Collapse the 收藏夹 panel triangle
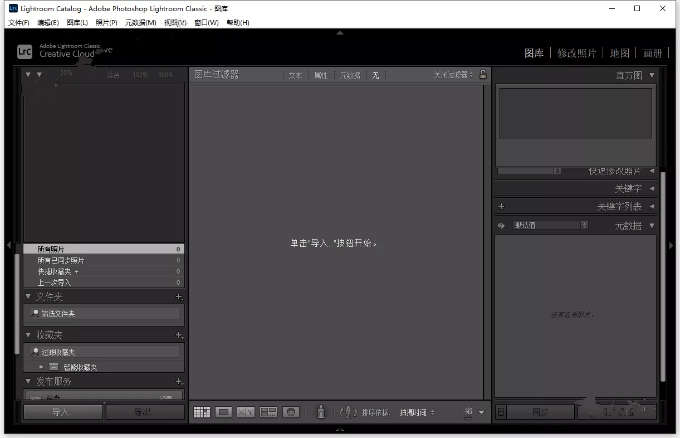 (28, 335)
